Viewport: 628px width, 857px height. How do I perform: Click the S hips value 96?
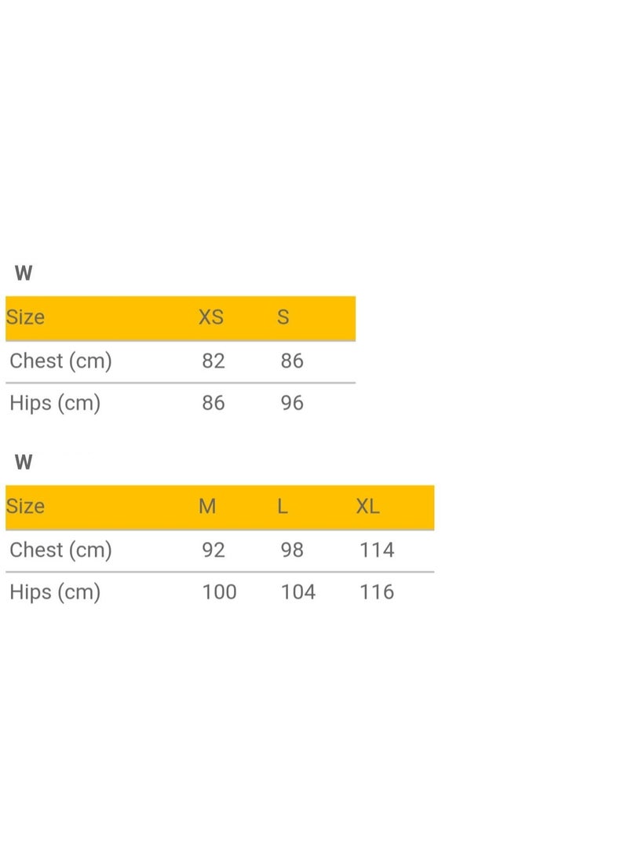tap(292, 404)
